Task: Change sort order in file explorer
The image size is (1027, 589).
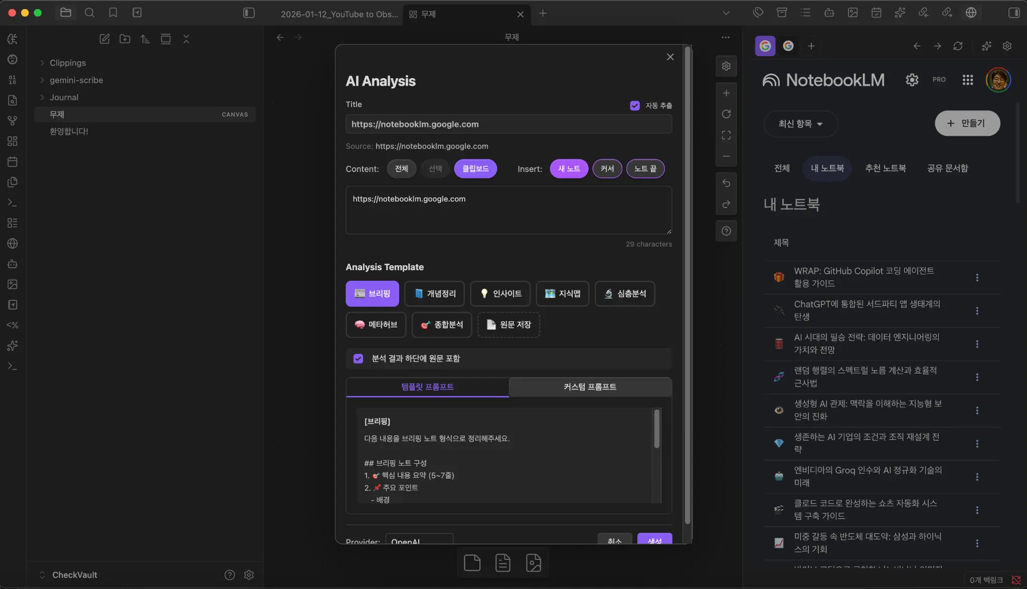Action: click(145, 39)
